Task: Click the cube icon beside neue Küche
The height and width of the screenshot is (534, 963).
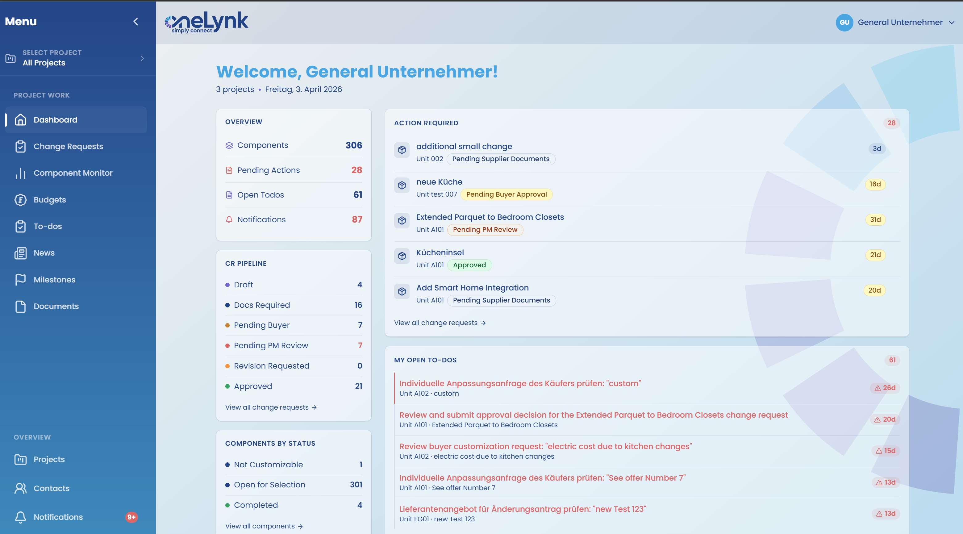Action: coord(402,186)
